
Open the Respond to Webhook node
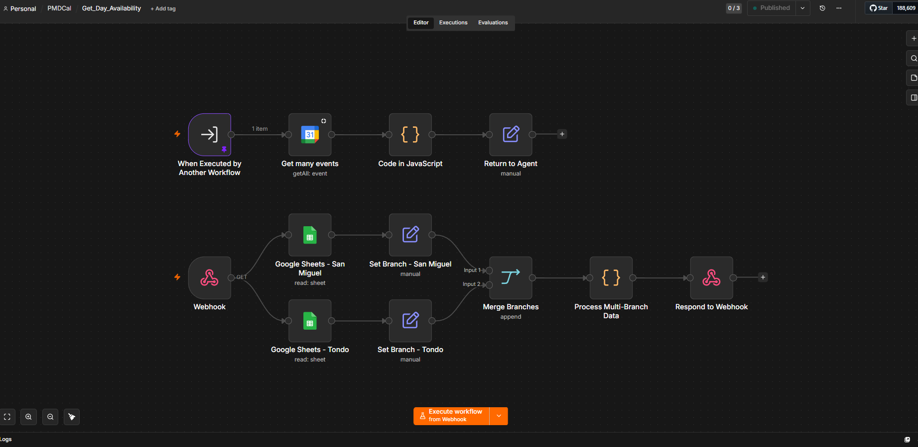(x=711, y=277)
